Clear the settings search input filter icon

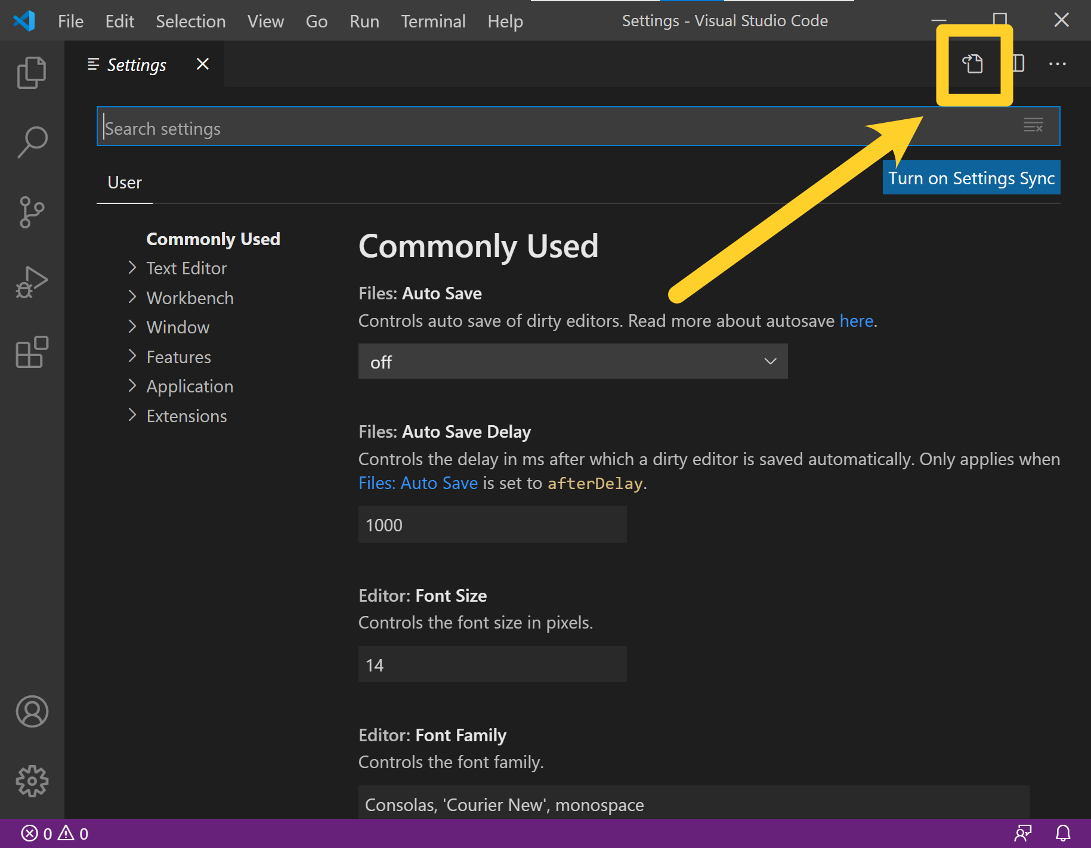[x=1033, y=125]
